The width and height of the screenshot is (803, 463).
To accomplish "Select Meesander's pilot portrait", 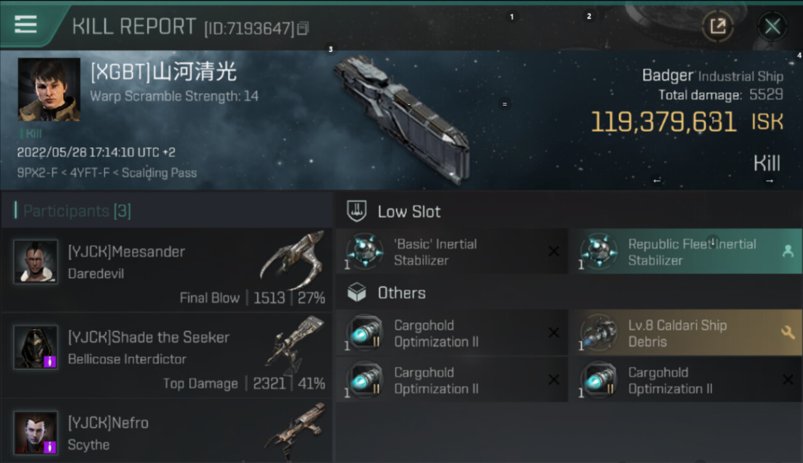I will pos(36,261).
